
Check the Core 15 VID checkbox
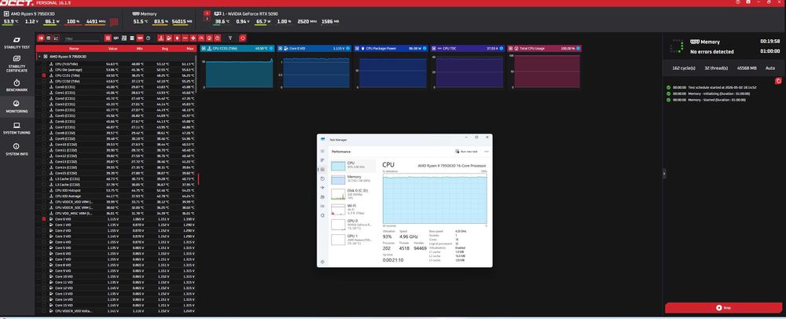pos(44,306)
